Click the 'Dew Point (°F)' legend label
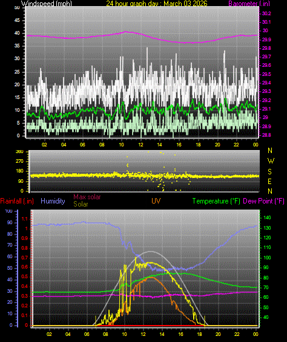The image size is (287, 342). coord(264,201)
